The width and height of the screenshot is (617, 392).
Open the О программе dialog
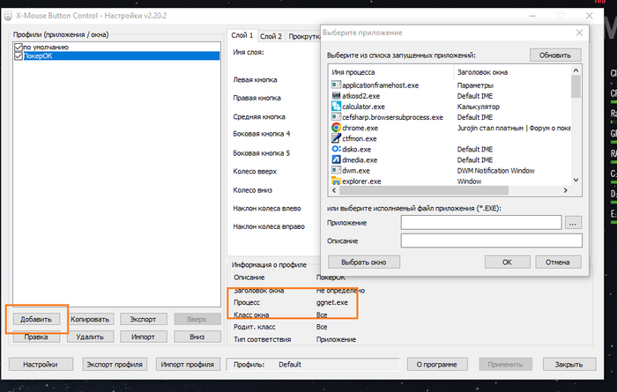click(x=437, y=365)
